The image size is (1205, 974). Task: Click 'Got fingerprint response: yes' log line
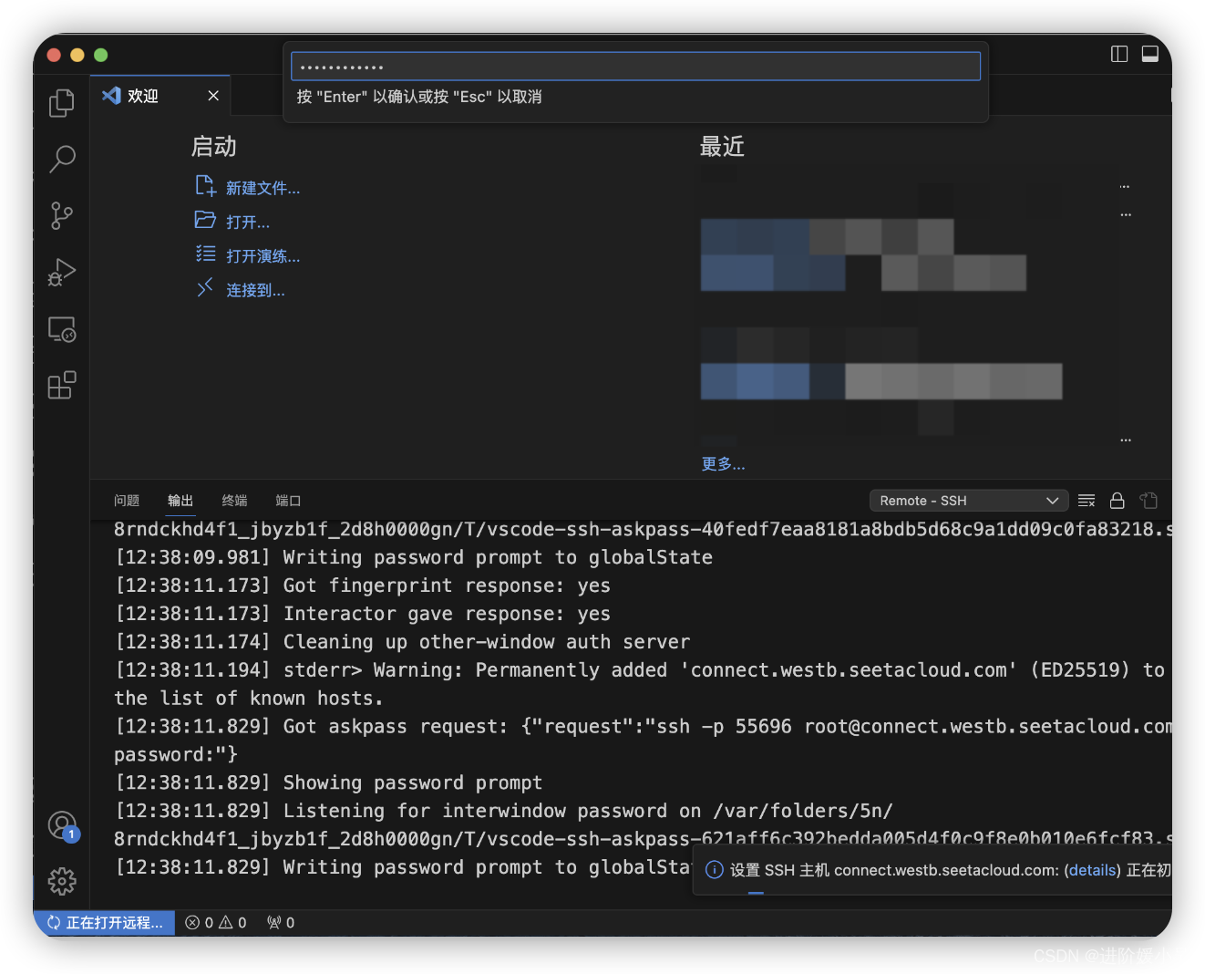pos(363,585)
